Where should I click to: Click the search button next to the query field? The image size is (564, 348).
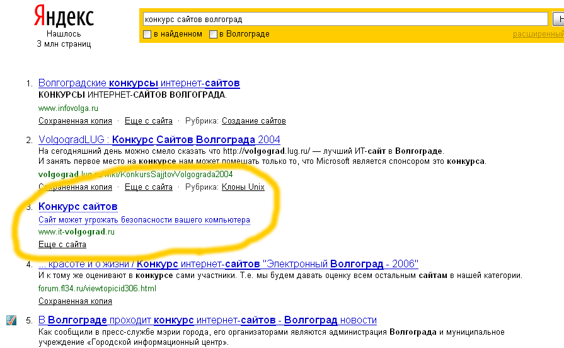pos(558,19)
